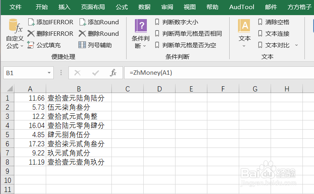This screenshot has height=194, width=314.
Task: Select cell 壹拾壹元壹角玖分
Action: (x=79, y=162)
